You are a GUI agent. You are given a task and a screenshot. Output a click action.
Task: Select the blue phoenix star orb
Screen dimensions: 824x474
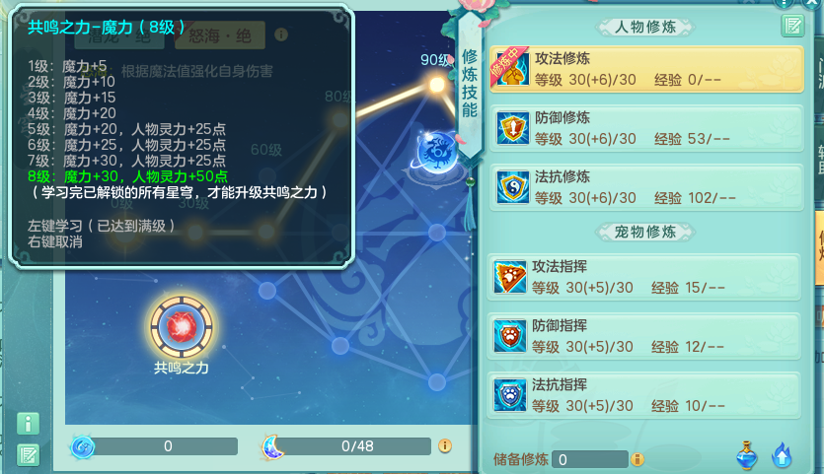tap(438, 152)
